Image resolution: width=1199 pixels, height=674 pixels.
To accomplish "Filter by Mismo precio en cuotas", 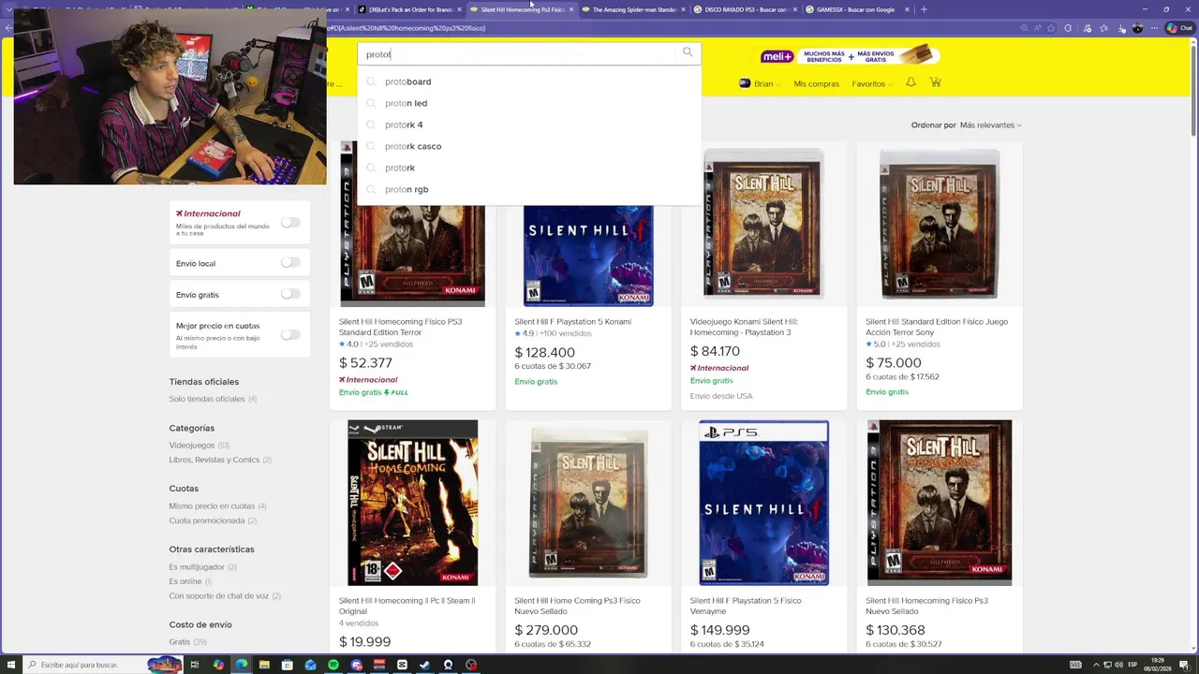I will tap(212, 505).
